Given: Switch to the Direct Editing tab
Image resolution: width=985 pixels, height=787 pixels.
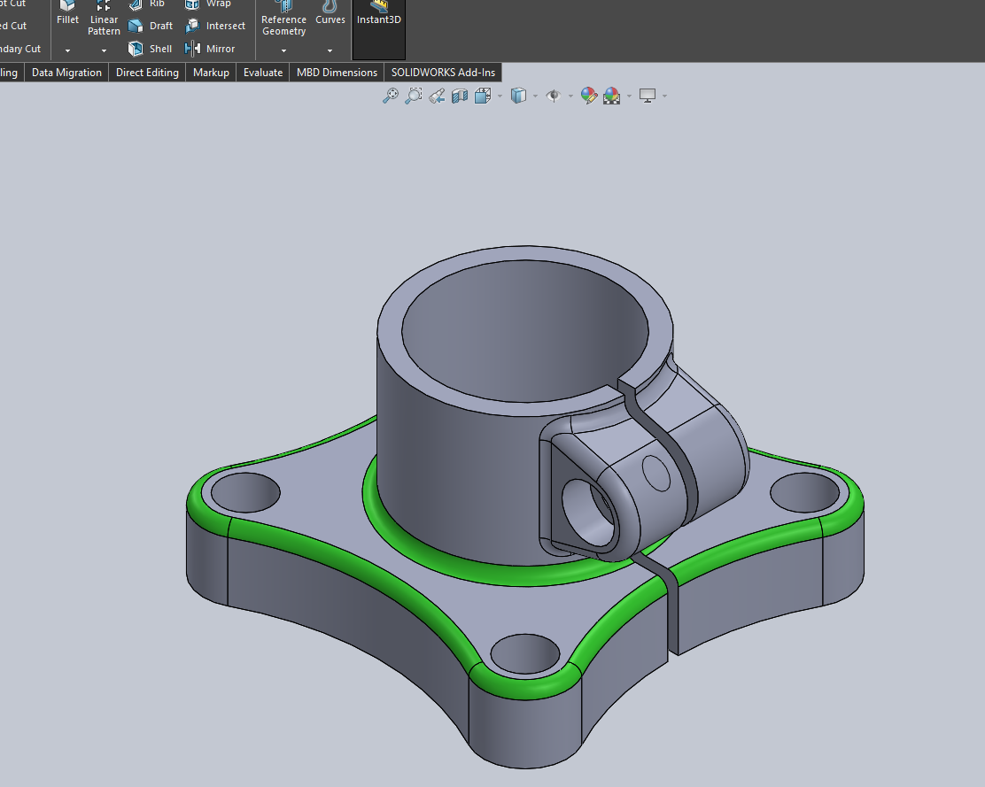Looking at the screenshot, I should 147,72.
